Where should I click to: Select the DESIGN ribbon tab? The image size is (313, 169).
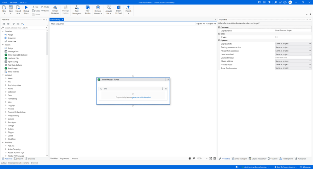pyautogui.click(x=14, y=2)
